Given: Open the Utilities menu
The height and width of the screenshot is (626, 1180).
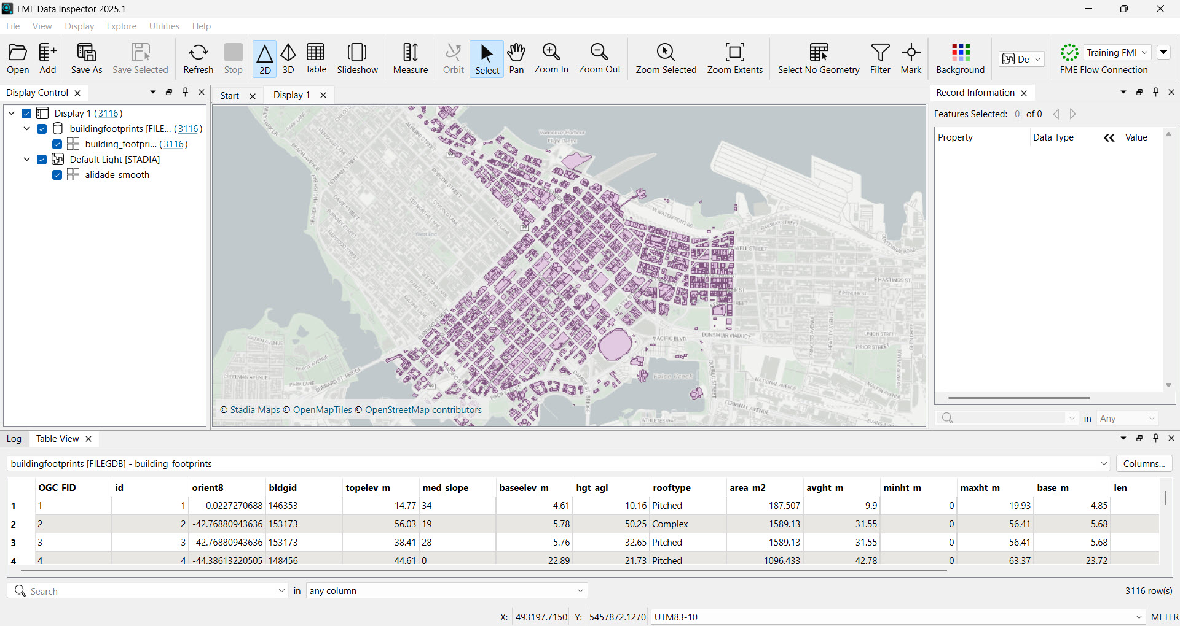Looking at the screenshot, I should 164,26.
